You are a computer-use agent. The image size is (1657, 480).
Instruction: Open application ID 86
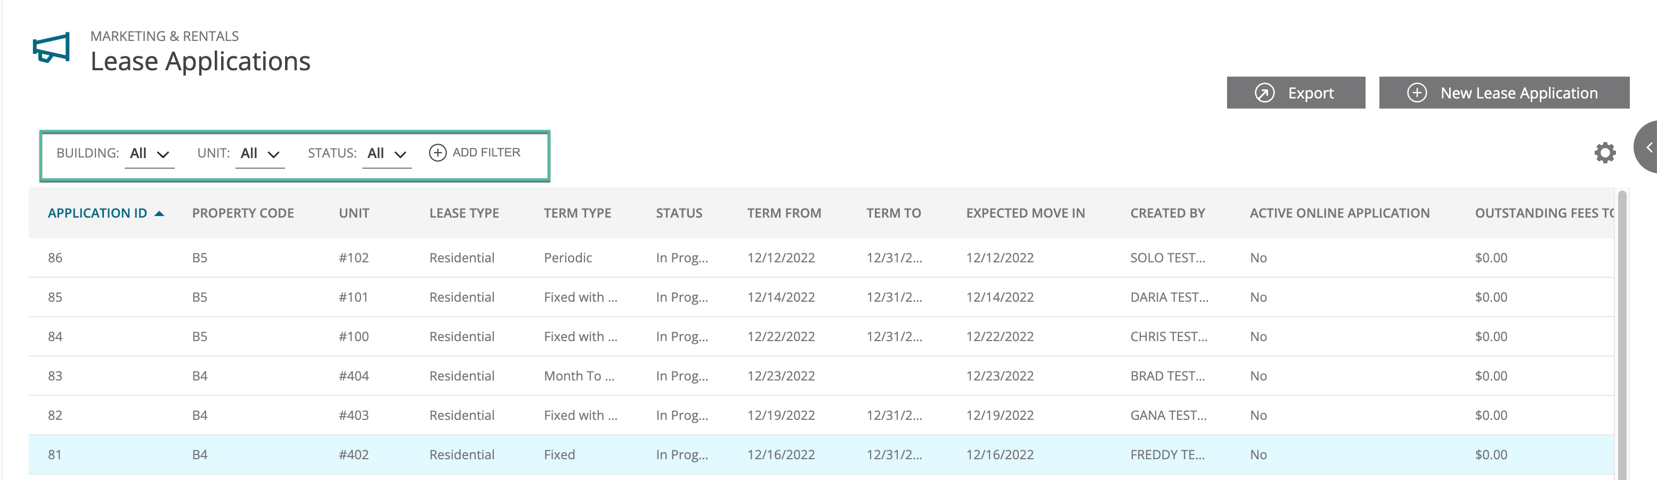(55, 258)
